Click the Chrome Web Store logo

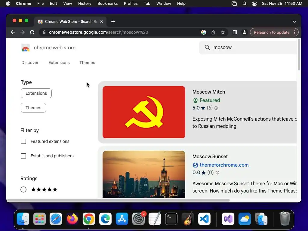click(25, 48)
